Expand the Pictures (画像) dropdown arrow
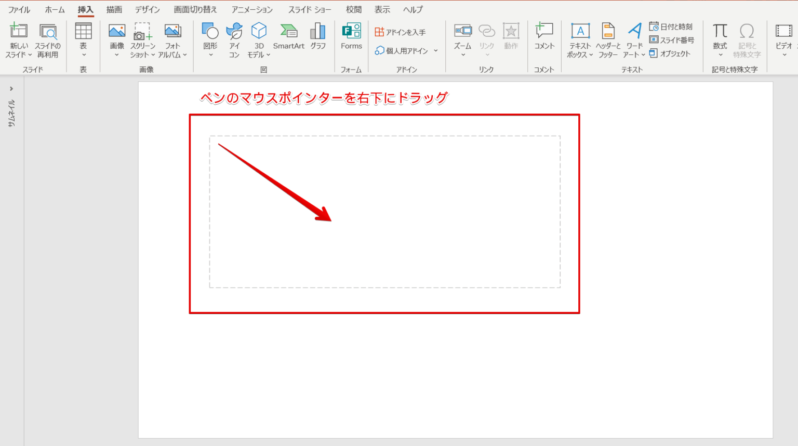 click(117, 55)
